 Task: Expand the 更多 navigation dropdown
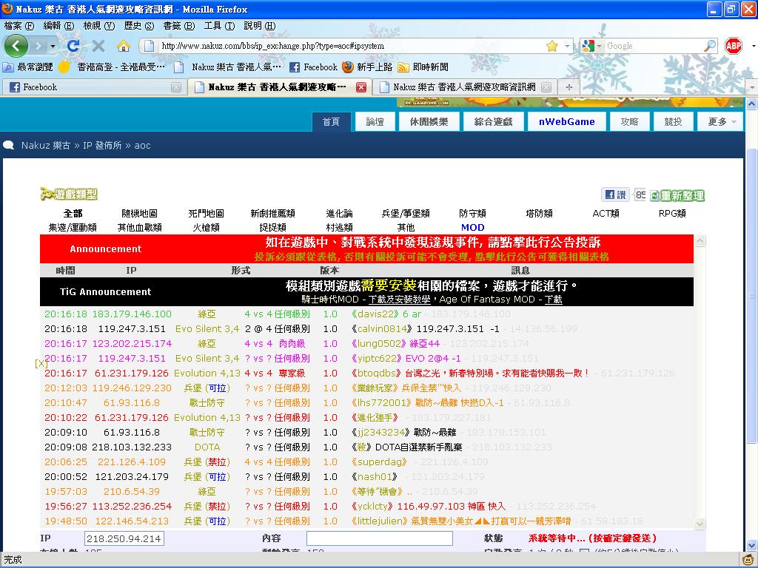point(721,122)
